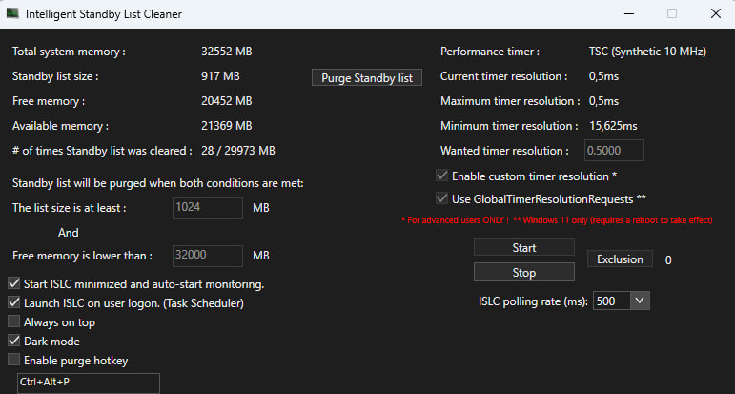The width and height of the screenshot is (735, 394).
Task: Click the Standby list size value 917 MB
Action: pos(220,76)
